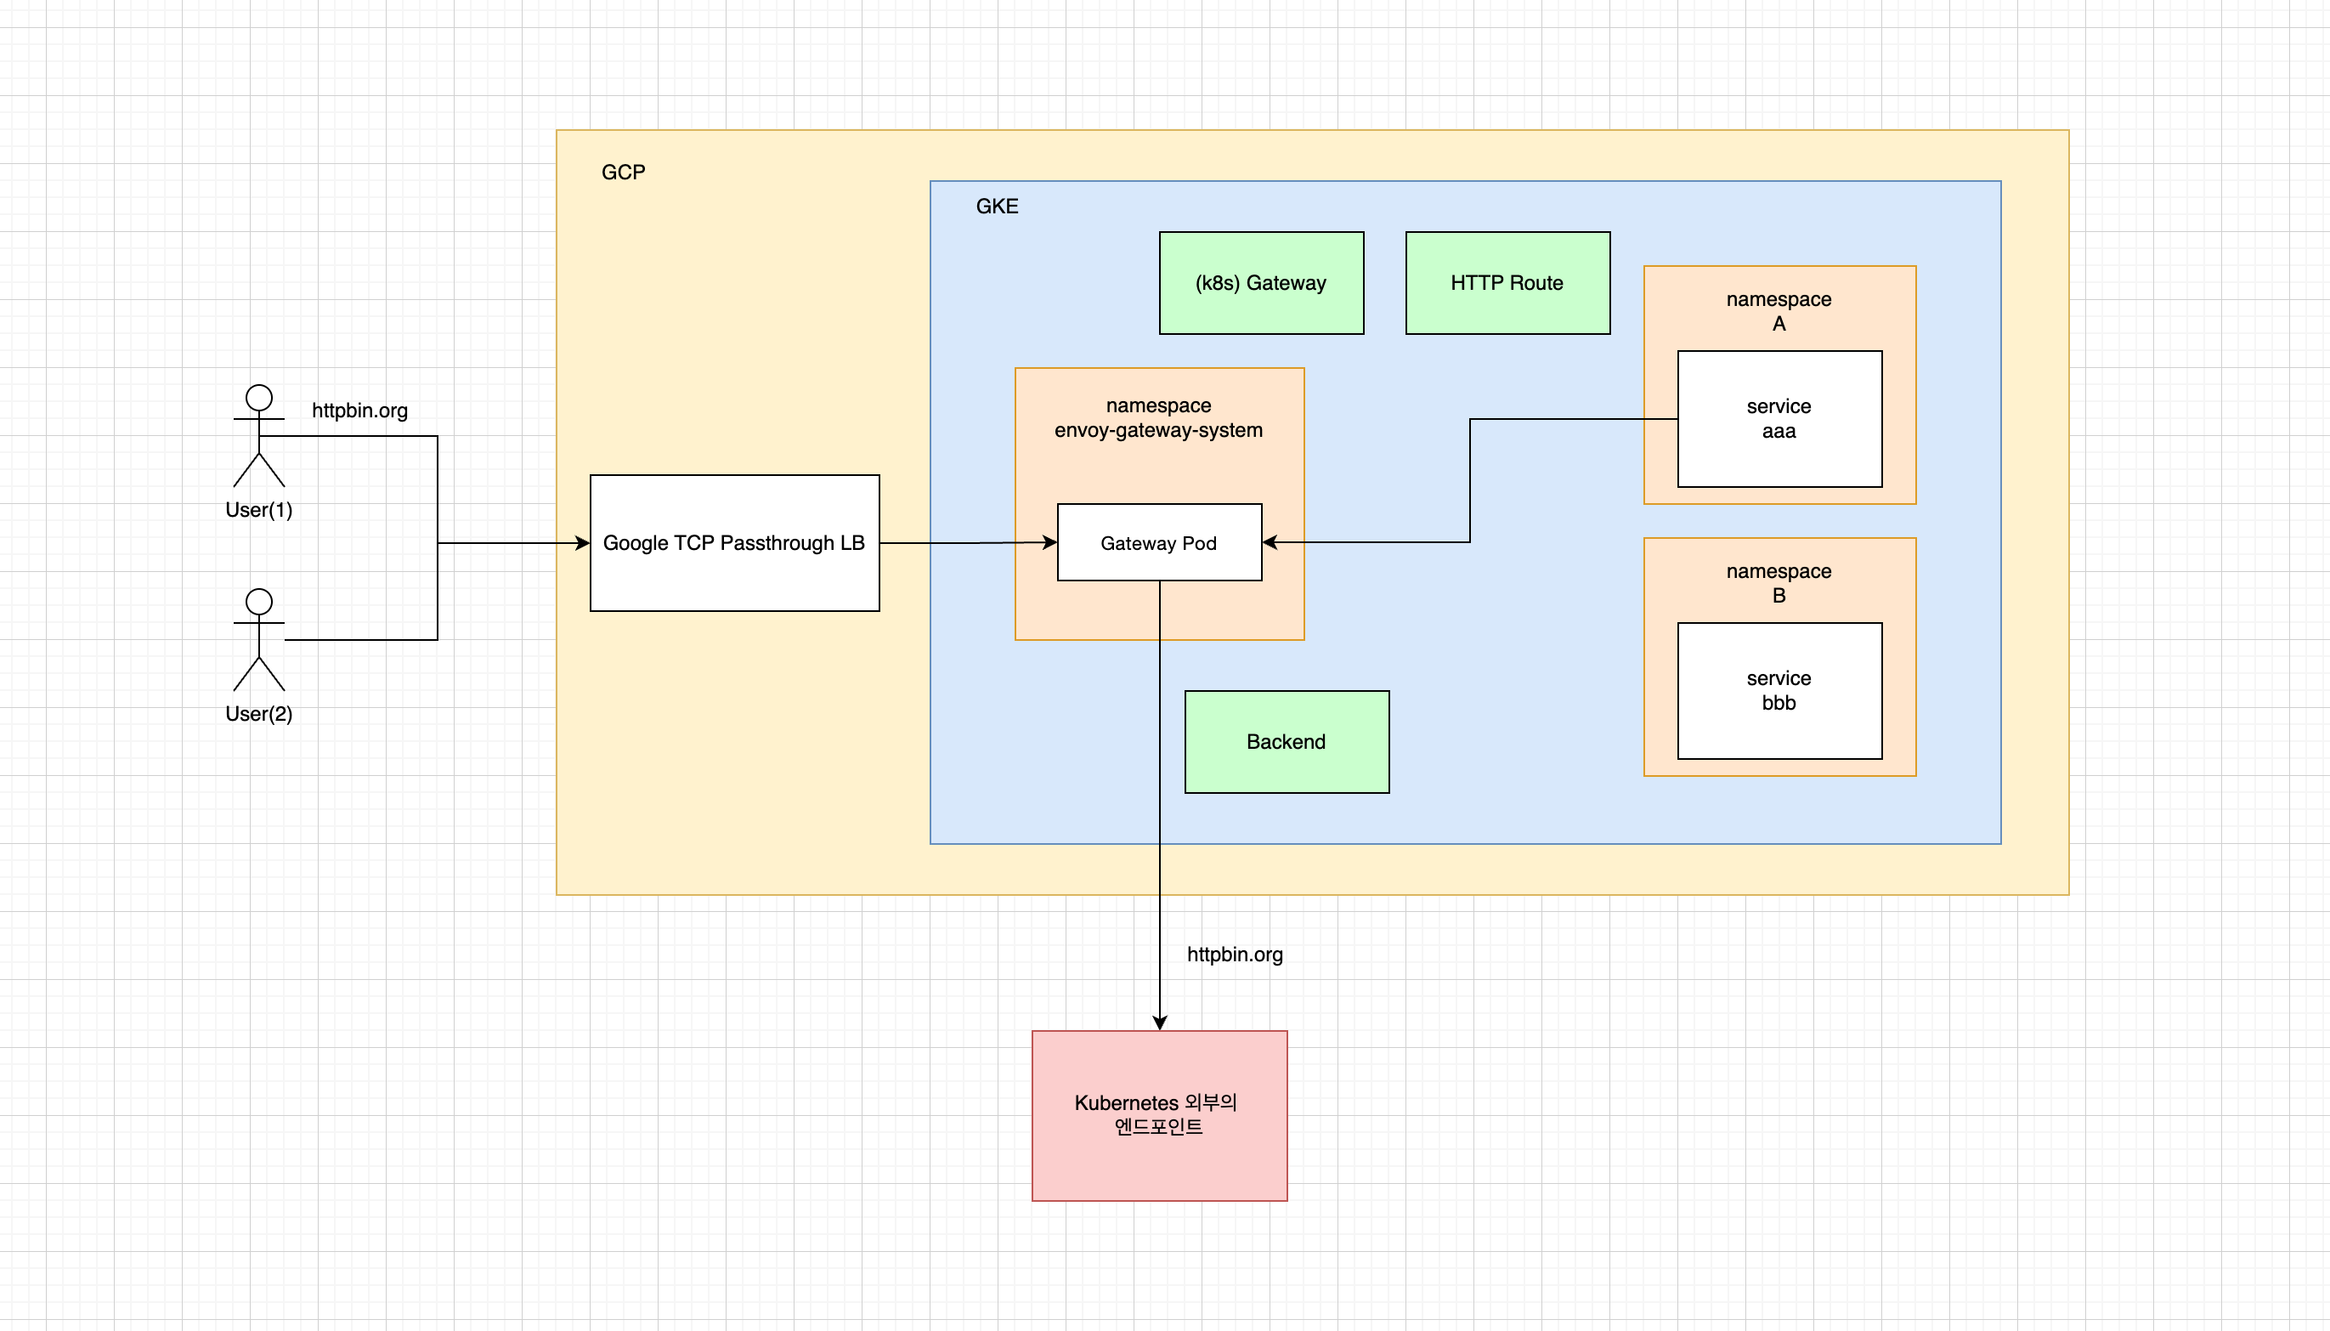
Task: Click the GCP container label
Action: (623, 173)
